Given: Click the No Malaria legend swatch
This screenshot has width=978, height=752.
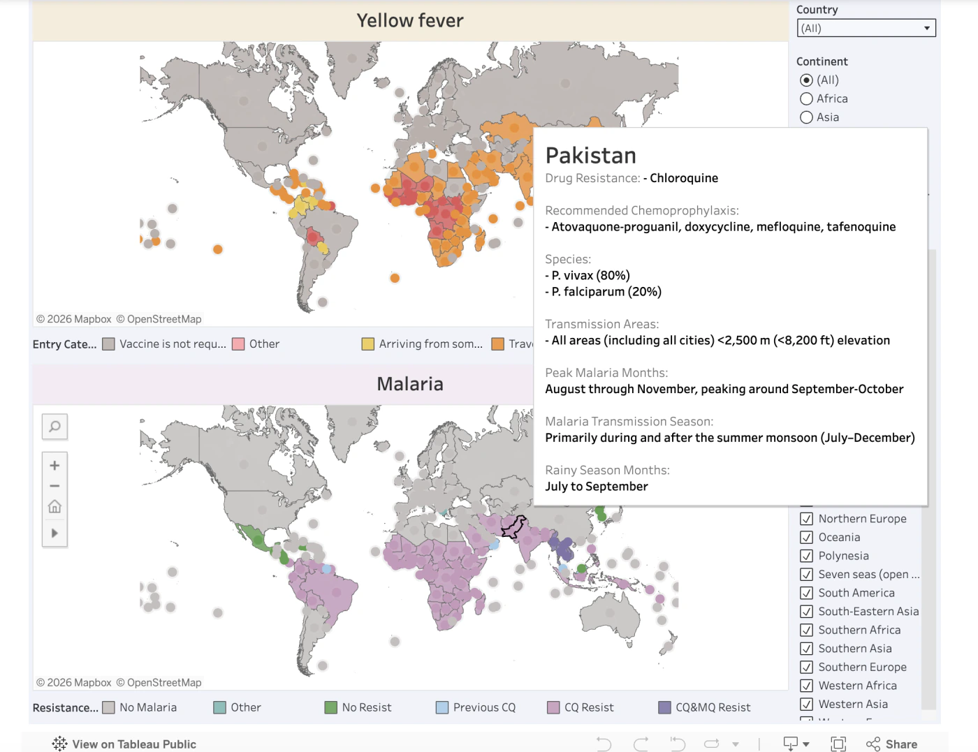Looking at the screenshot, I should (x=108, y=707).
